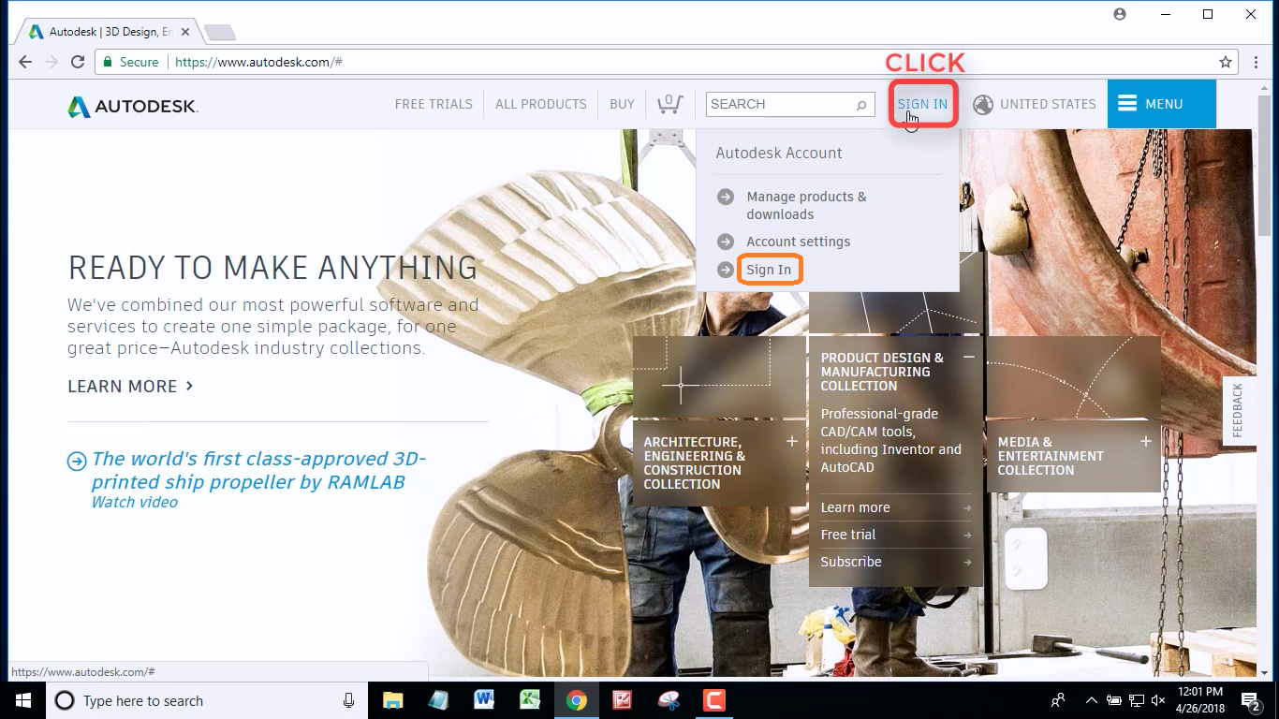Click the Autodesk logo
This screenshot has width=1279, height=719.
pyautogui.click(x=131, y=105)
